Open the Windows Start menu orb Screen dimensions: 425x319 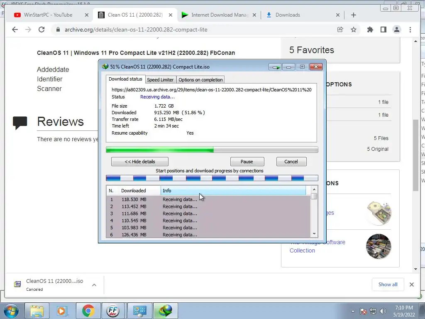click(x=11, y=311)
